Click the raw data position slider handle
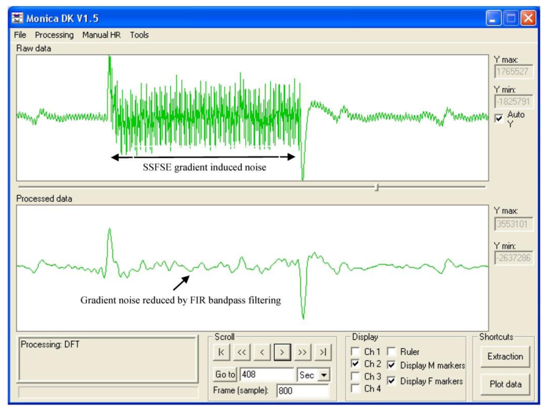 coord(377,187)
